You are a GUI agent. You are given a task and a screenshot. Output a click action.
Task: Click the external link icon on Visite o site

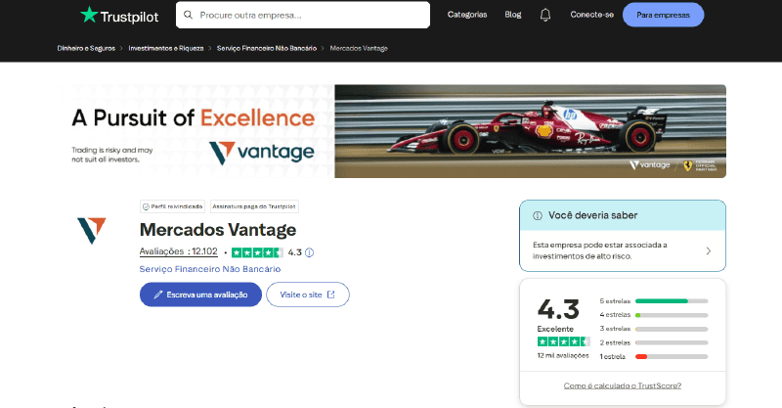330,295
